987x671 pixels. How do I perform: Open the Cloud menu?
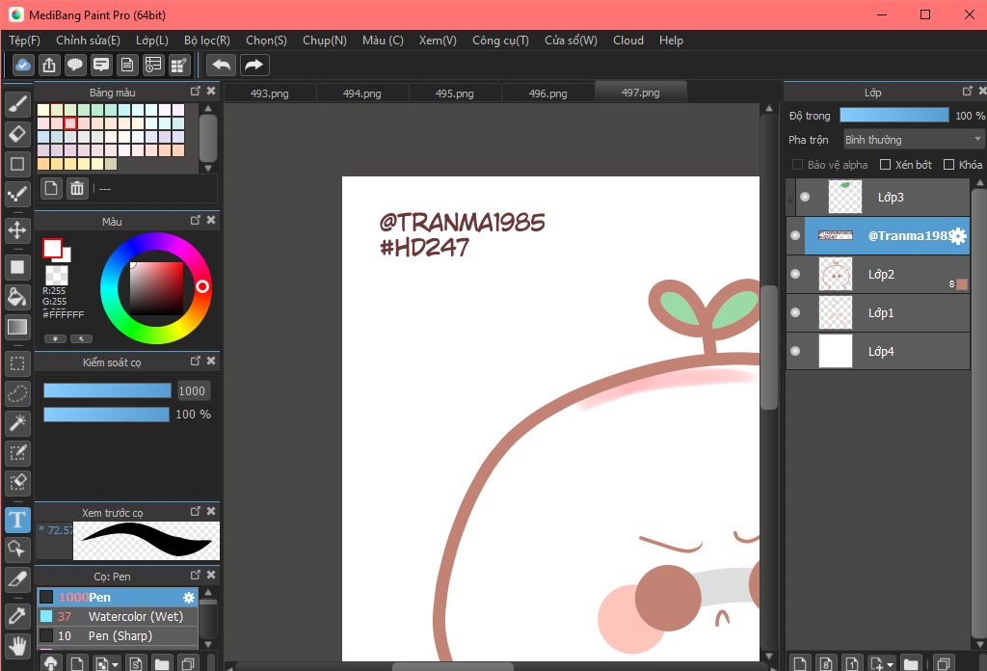(x=628, y=40)
